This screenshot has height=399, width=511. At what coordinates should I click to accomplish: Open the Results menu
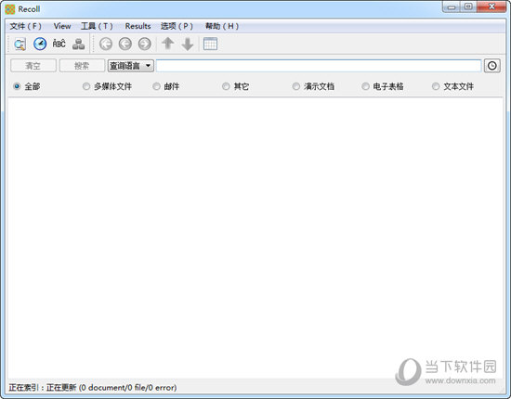(x=138, y=26)
